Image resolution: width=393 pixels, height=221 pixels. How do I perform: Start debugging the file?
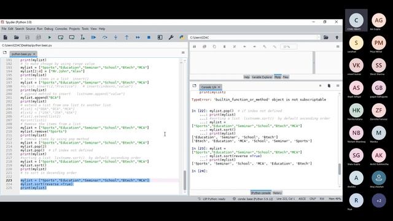pyautogui.click(x=93, y=37)
